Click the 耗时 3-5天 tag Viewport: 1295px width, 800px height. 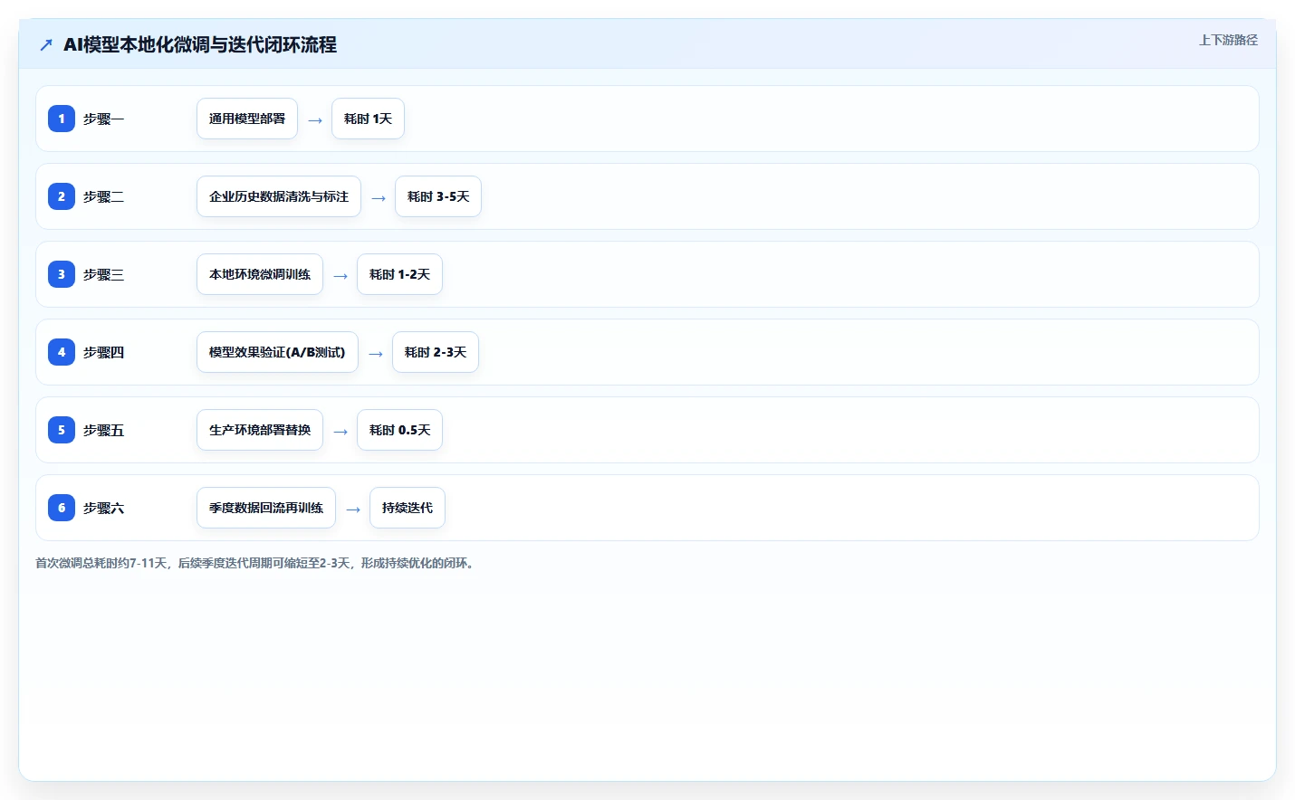[438, 196]
